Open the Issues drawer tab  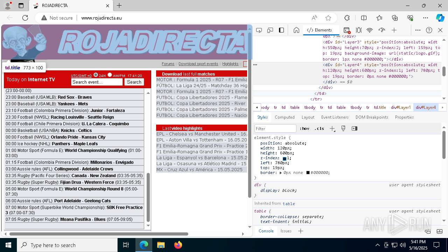pos(286,231)
